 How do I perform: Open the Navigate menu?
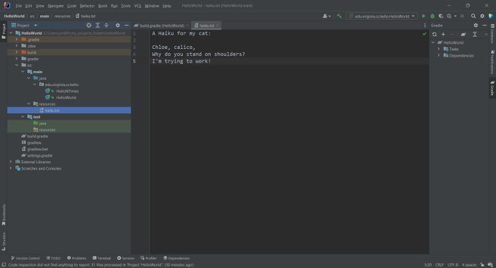(x=56, y=6)
